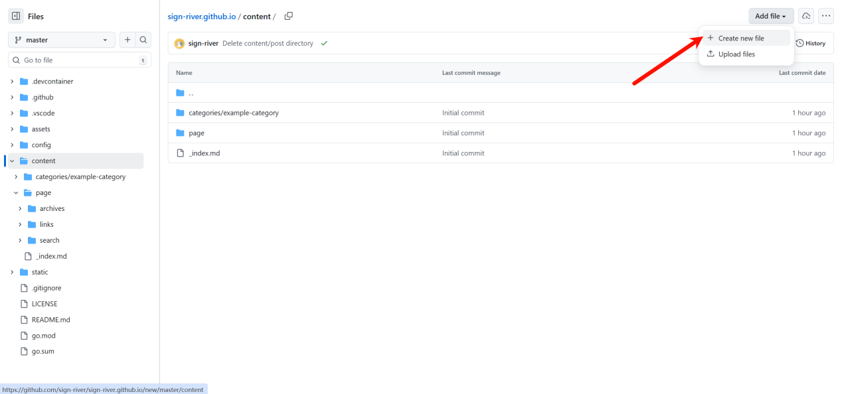The image size is (842, 394).
Task: Click the search magnifier icon in sidebar
Action: pos(143,40)
